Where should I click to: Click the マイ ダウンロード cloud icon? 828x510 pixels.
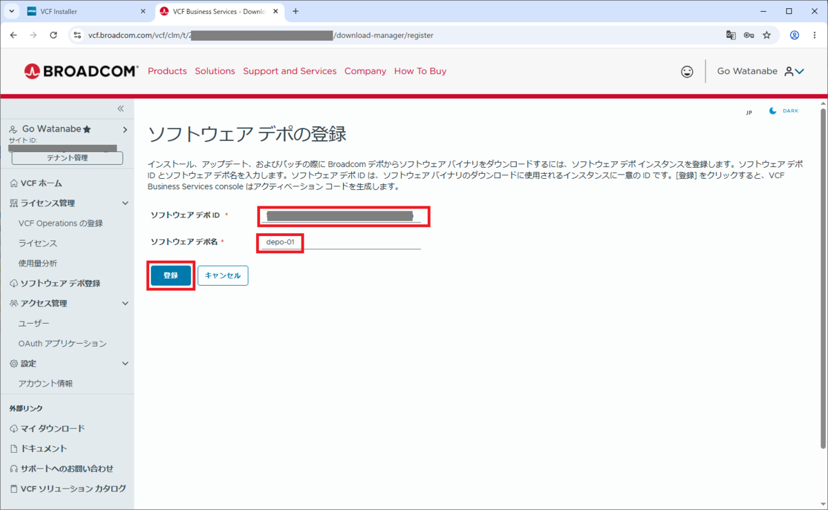(14, 429)
